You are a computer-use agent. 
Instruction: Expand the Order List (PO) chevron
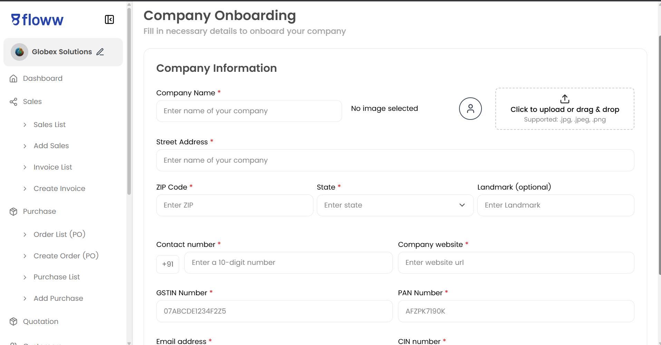point(25,235)
